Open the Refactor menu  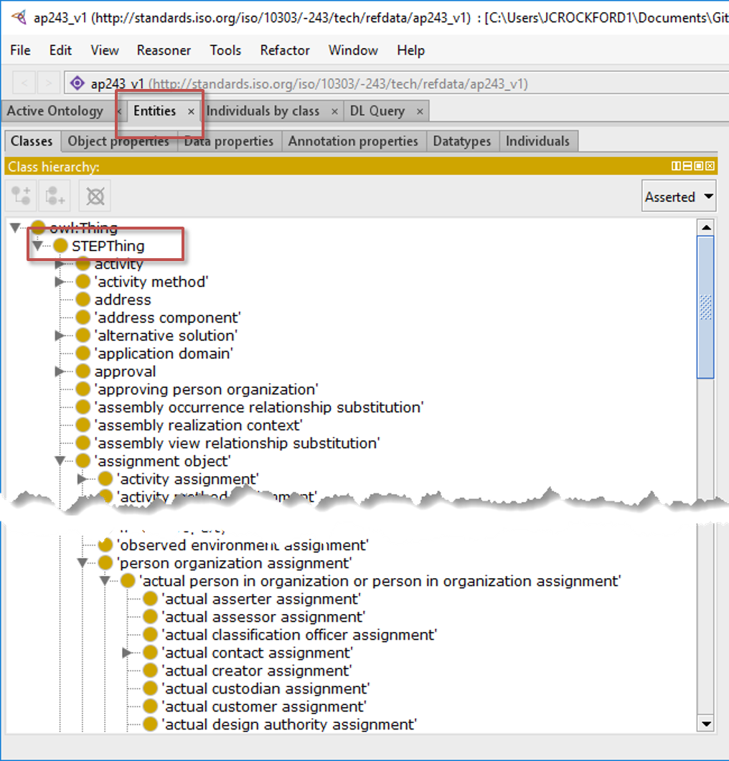pos(285,50)
